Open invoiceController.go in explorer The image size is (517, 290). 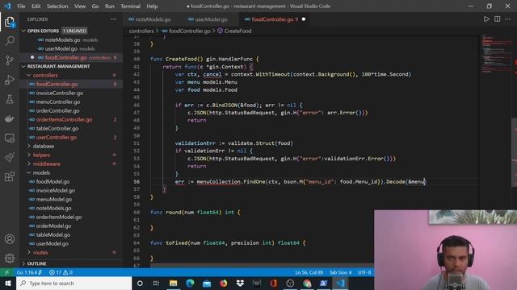point(60,93)
